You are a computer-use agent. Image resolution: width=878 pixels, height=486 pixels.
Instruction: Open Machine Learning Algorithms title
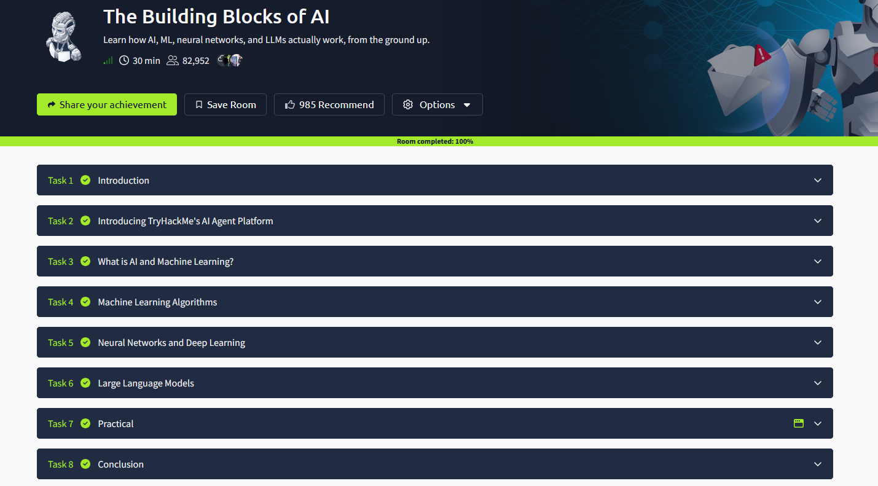(157, 302)
